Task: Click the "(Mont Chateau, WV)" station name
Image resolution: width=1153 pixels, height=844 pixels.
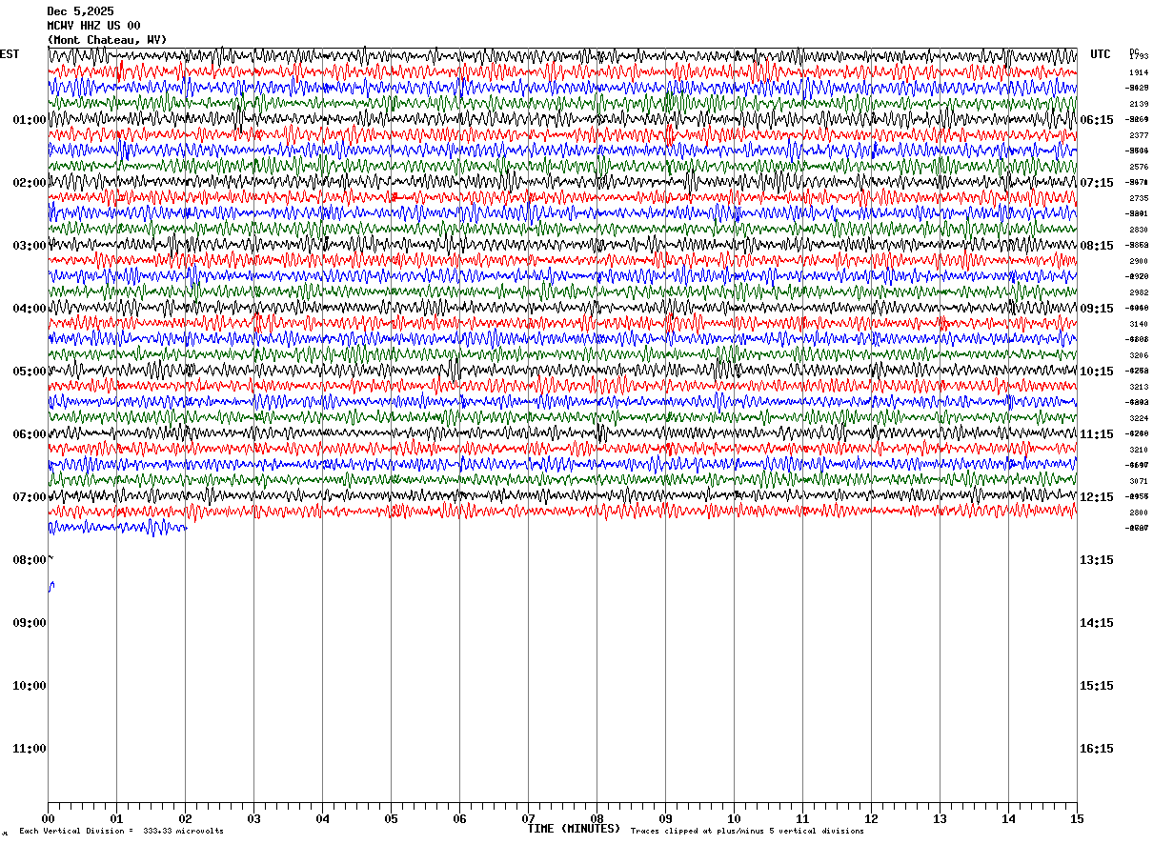Action: click(107, 40)
